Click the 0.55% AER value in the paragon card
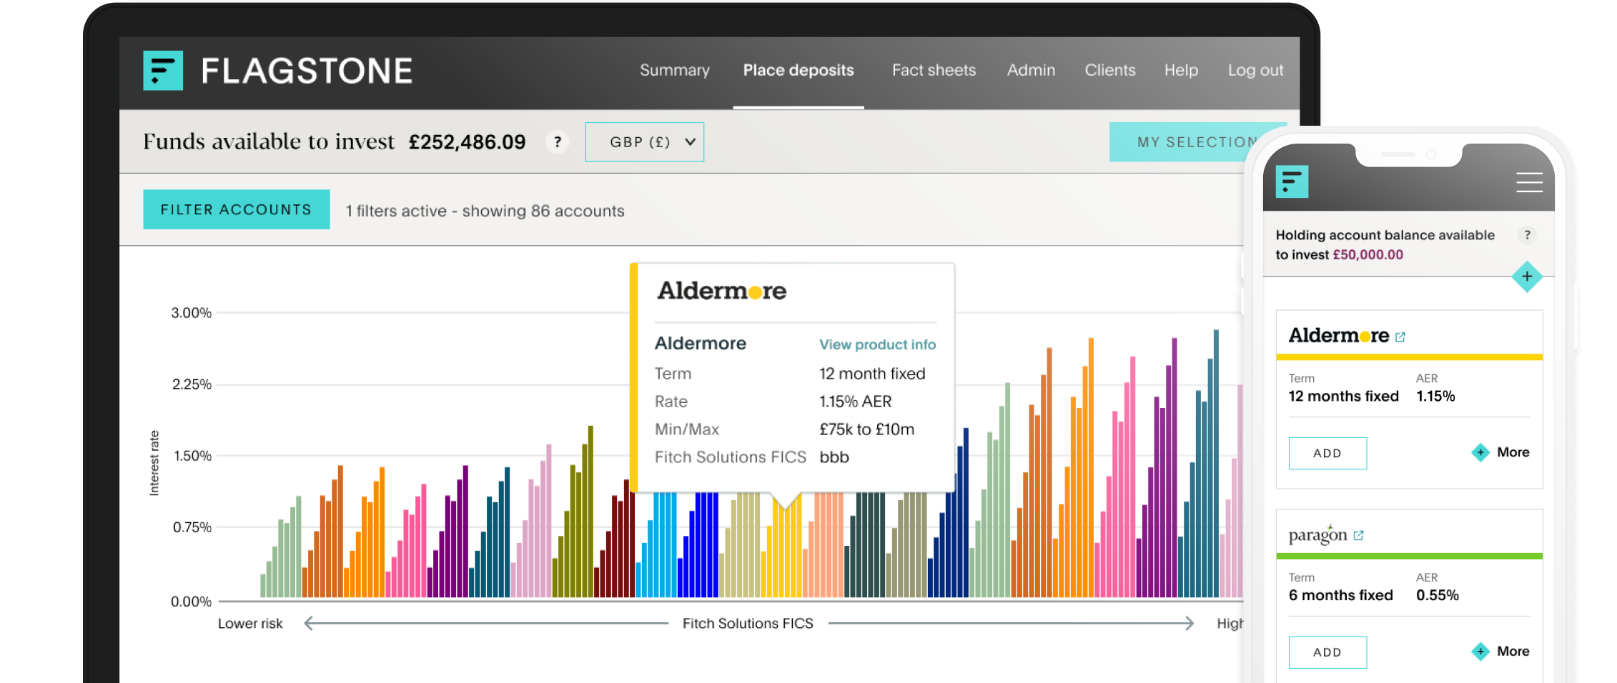The image size is (1617, 683). [1437, 595]
